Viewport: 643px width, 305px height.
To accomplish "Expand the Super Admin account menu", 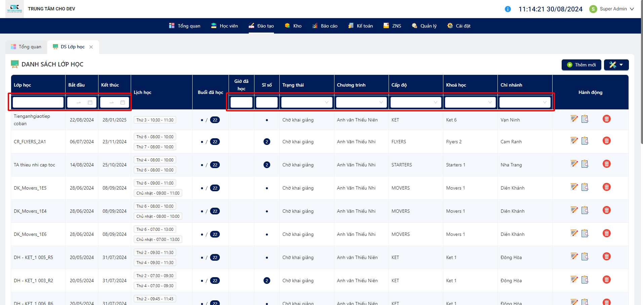I will coord(612,9).
